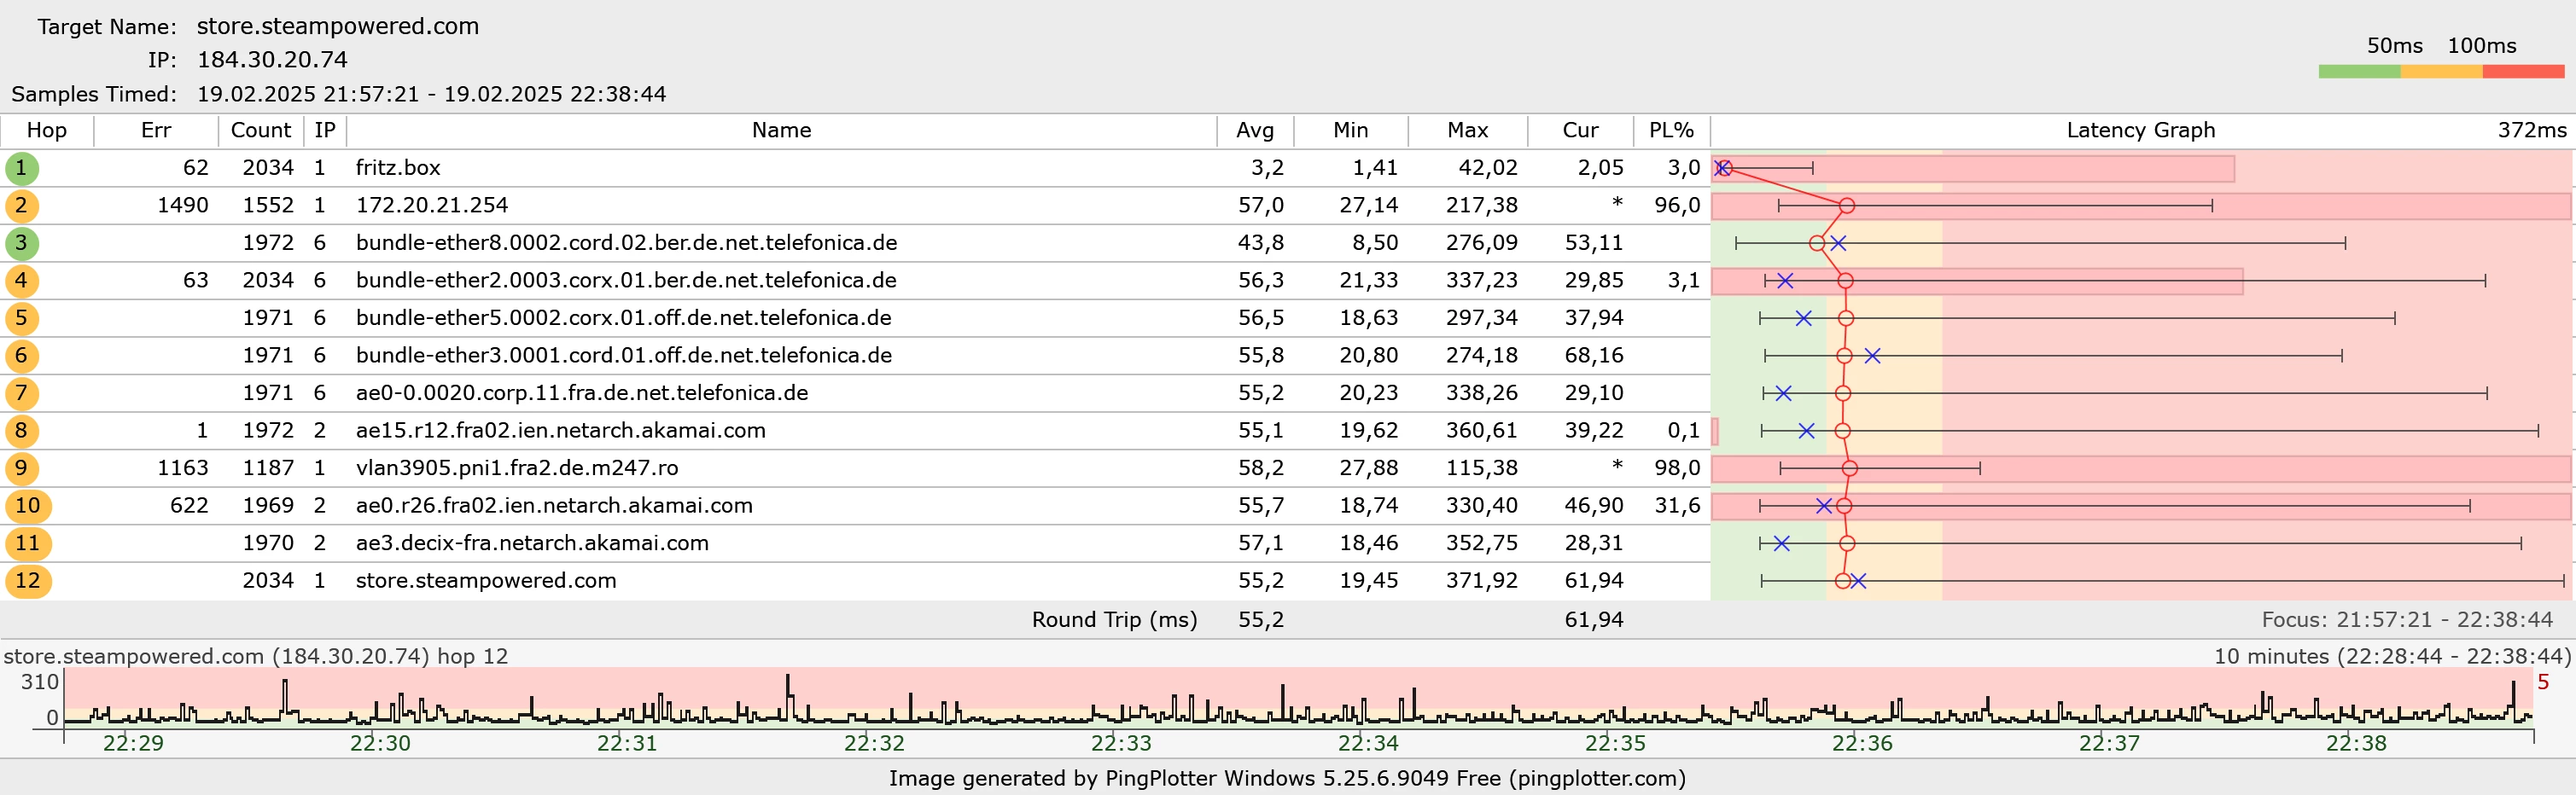Select bundle-ether2.0003.corx.01.ber row name

[x=626, y=281]
